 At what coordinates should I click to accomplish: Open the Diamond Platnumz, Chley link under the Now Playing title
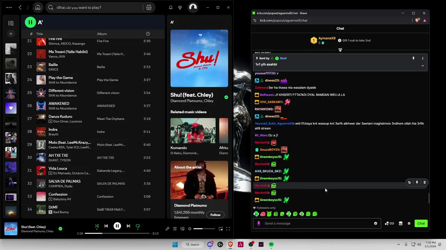click(192, 101)
